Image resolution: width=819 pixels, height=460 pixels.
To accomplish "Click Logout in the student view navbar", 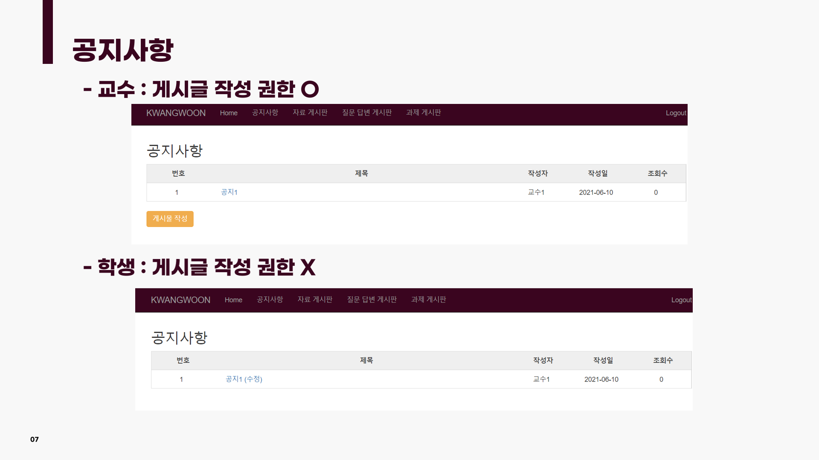I will [x=681, y=300].
